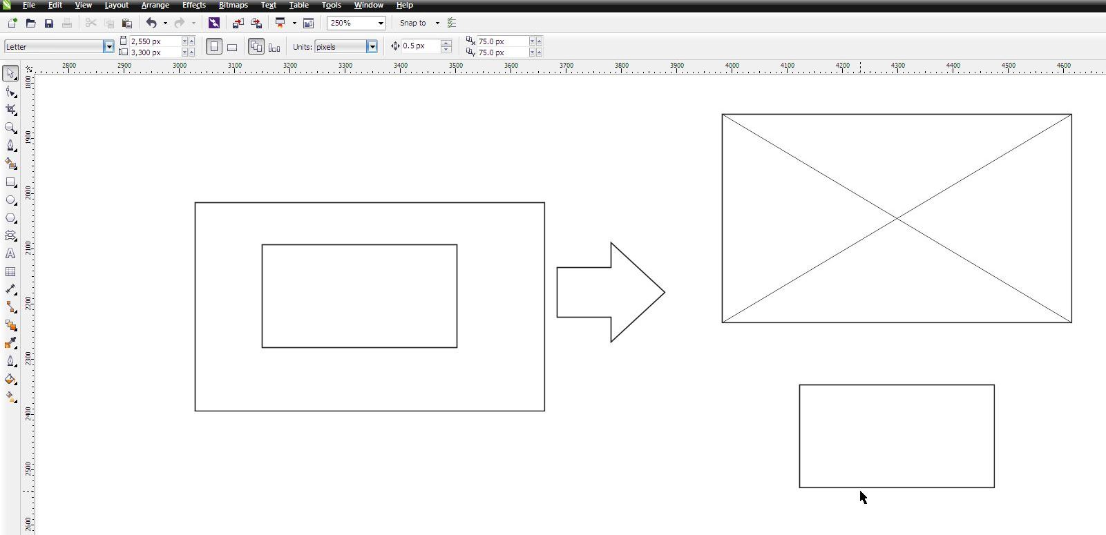Screen dimensions: 1106x535
Task: Switch page to Landscape orientation
Action: (232, 47)
